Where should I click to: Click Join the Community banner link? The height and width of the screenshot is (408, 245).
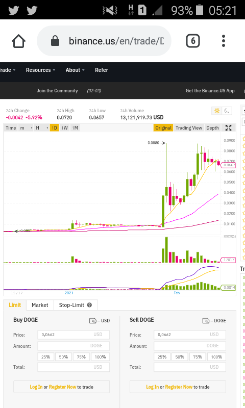click(57, 91)
